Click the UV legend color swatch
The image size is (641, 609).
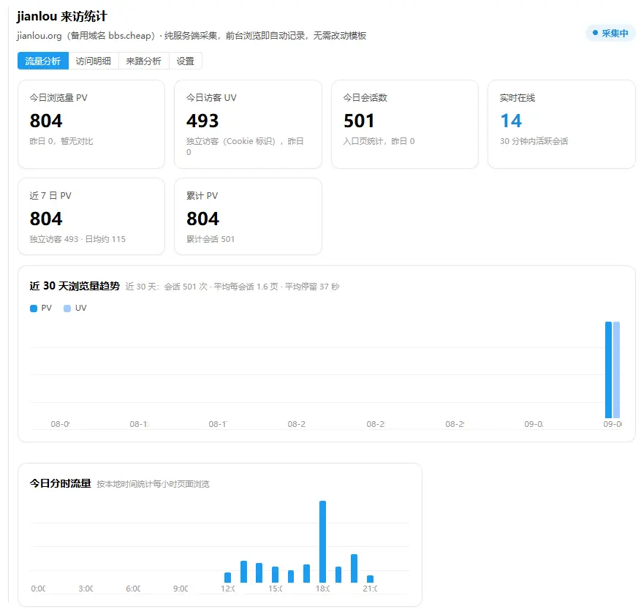(x=67, y=309)
